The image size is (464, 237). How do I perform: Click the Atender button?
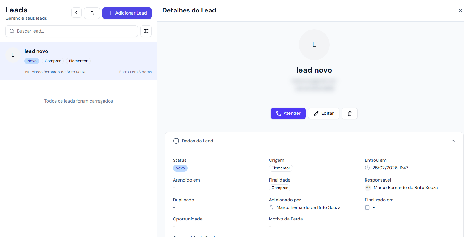pos(288,114)
